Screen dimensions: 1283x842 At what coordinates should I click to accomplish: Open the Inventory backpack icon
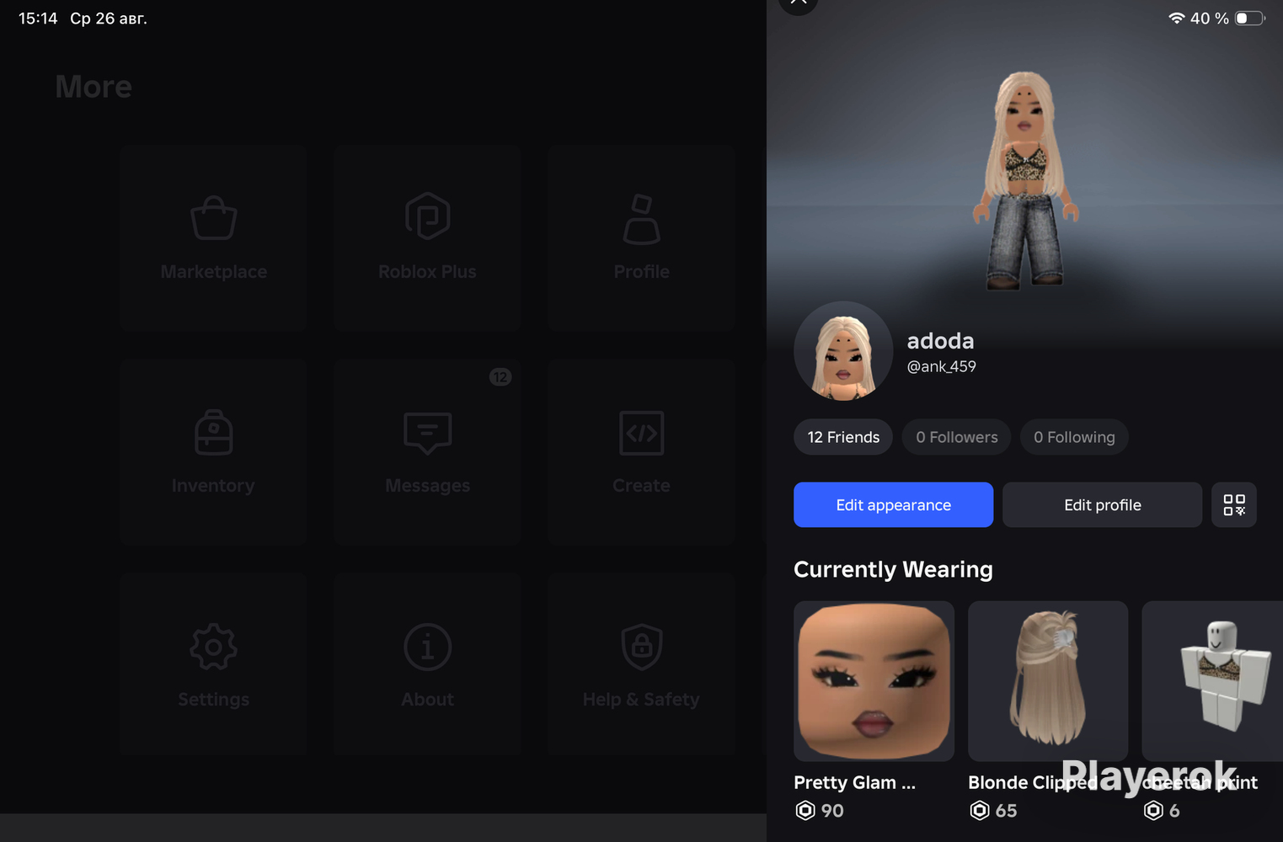coord(214,432)
